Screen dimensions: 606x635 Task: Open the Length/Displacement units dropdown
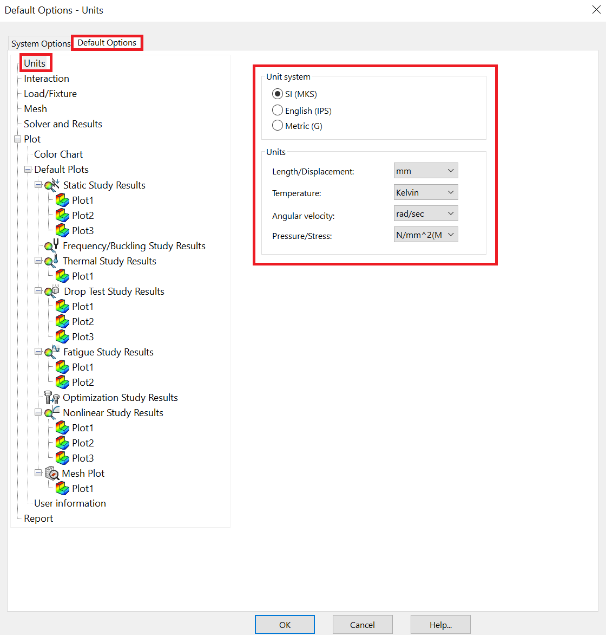(x=426, y=171)
